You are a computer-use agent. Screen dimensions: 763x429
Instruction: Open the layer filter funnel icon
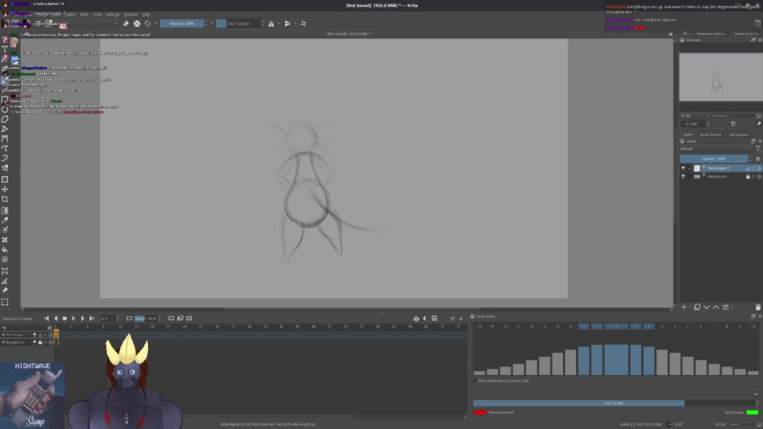(x=758, y=148)
